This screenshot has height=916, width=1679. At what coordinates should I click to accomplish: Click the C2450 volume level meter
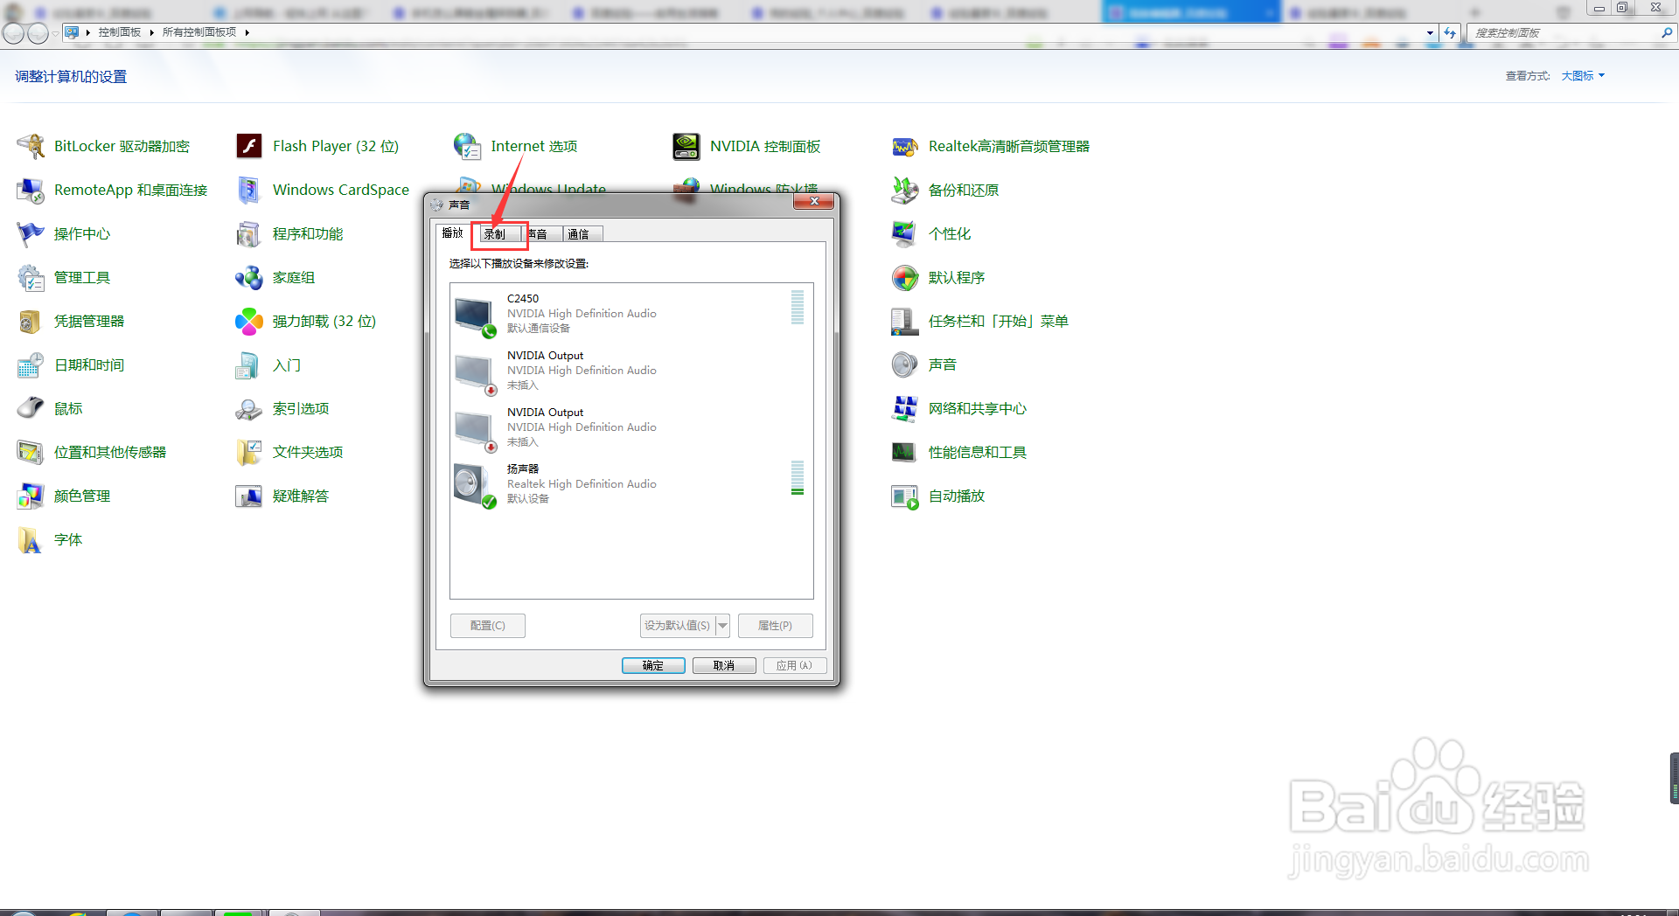[798, 307]
